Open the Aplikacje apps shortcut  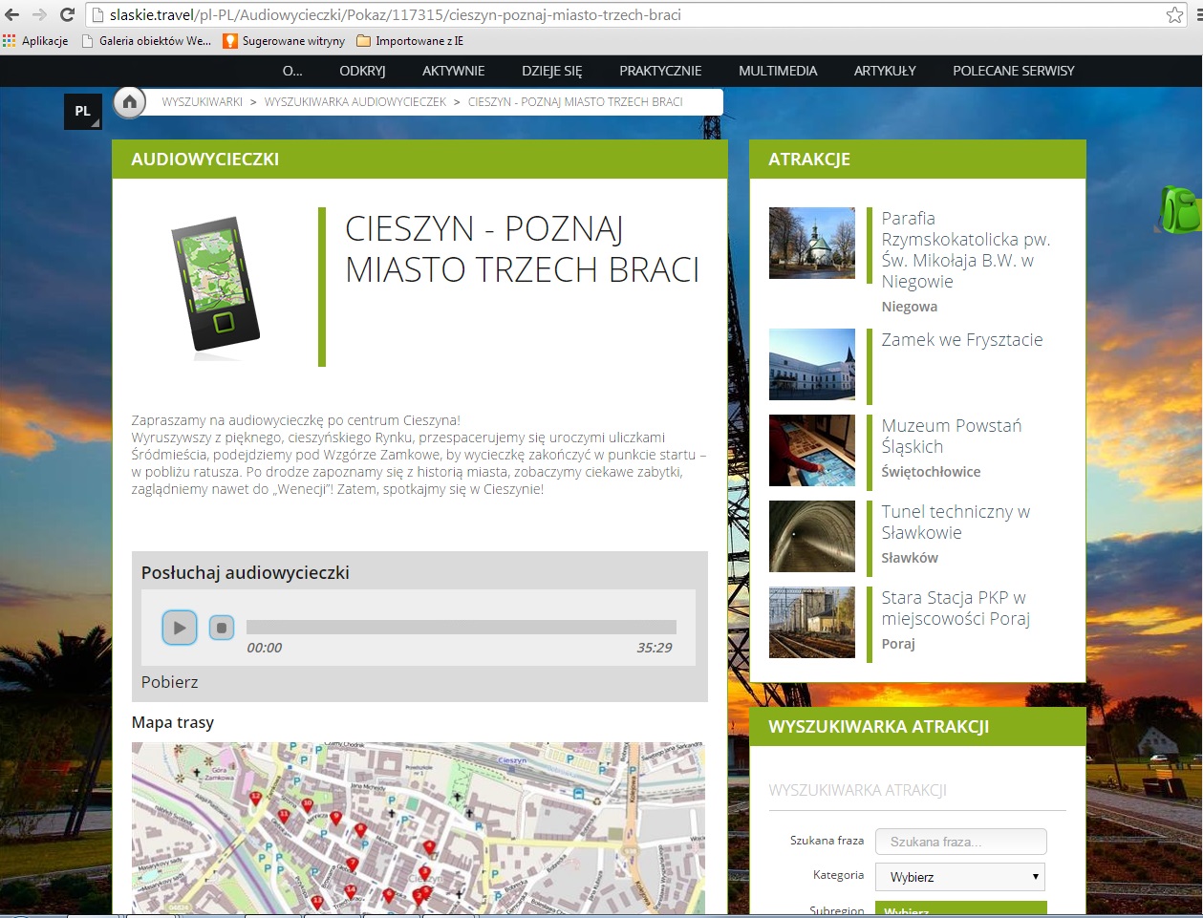[x=35, y=41]
